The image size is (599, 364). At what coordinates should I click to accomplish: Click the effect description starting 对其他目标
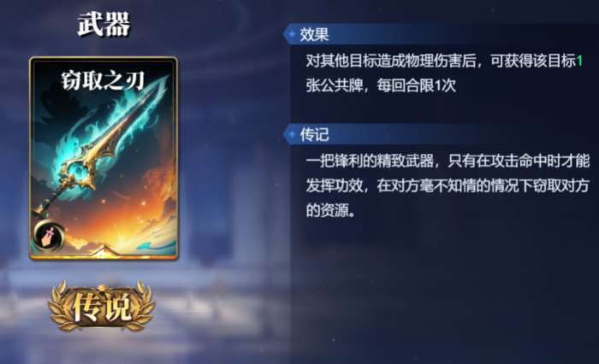445,73
